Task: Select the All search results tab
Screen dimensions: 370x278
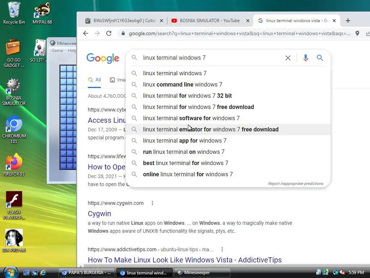Action: (94, 80)
